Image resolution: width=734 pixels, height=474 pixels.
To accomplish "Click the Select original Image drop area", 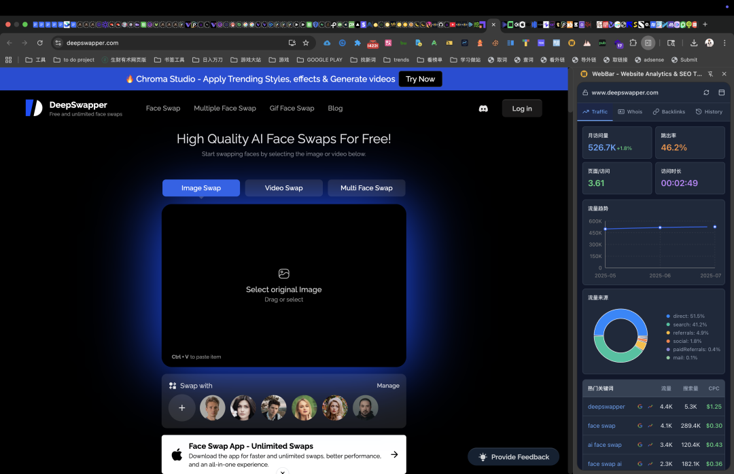I will point(283,285).
